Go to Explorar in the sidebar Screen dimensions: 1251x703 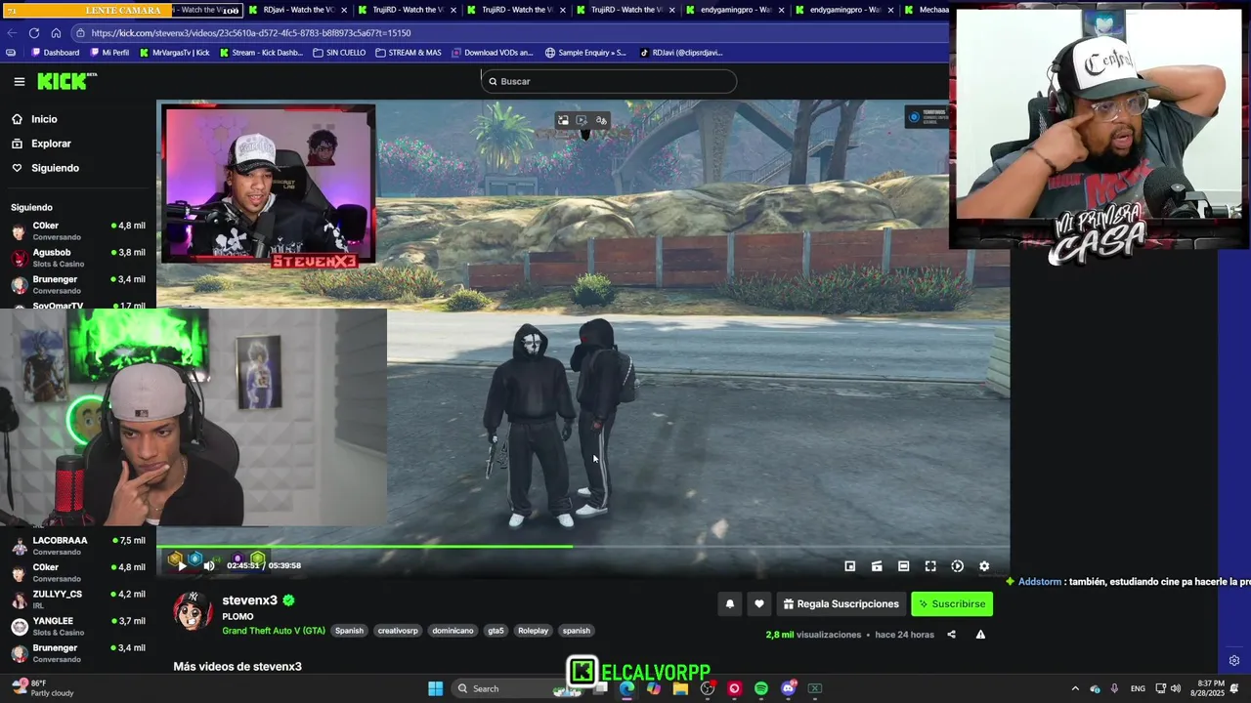tap(78, 144)
